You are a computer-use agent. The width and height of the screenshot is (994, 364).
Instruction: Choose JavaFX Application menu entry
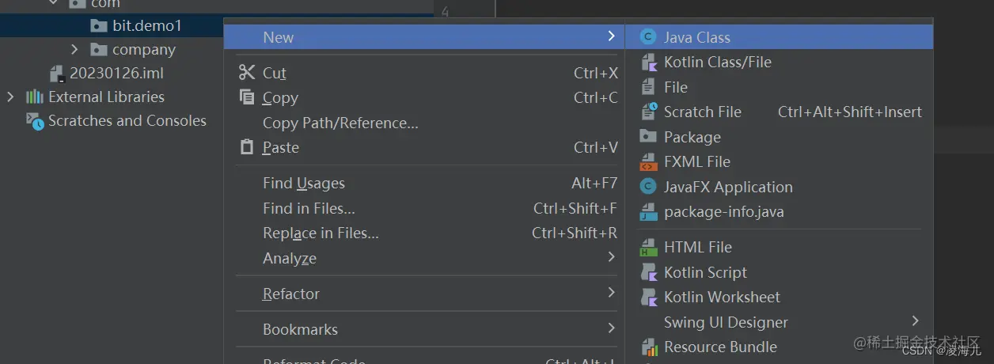click(x=779, y=187)
